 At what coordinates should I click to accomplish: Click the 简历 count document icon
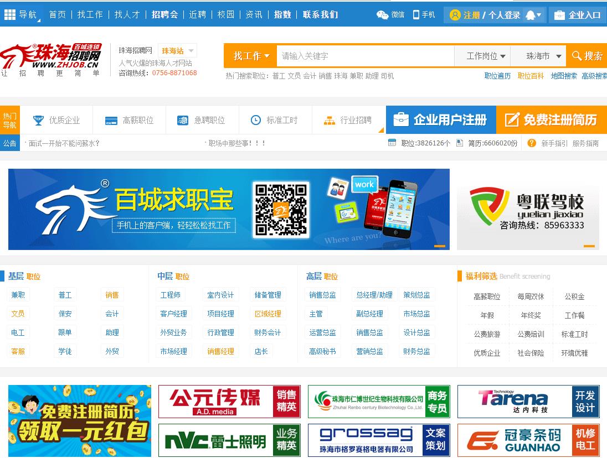click(460, 143)
